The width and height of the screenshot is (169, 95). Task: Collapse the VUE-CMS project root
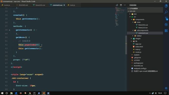[145, 11]
